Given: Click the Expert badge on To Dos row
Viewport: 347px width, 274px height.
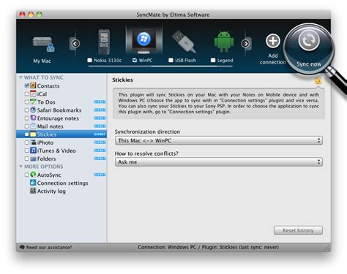Looking at the screenshot, I should (x=100, y=102).
